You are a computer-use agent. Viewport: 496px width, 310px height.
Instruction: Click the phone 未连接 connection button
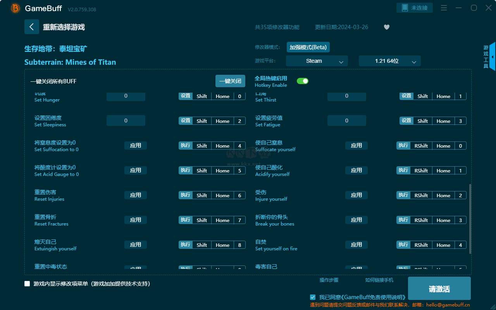(x=415, y=8)
